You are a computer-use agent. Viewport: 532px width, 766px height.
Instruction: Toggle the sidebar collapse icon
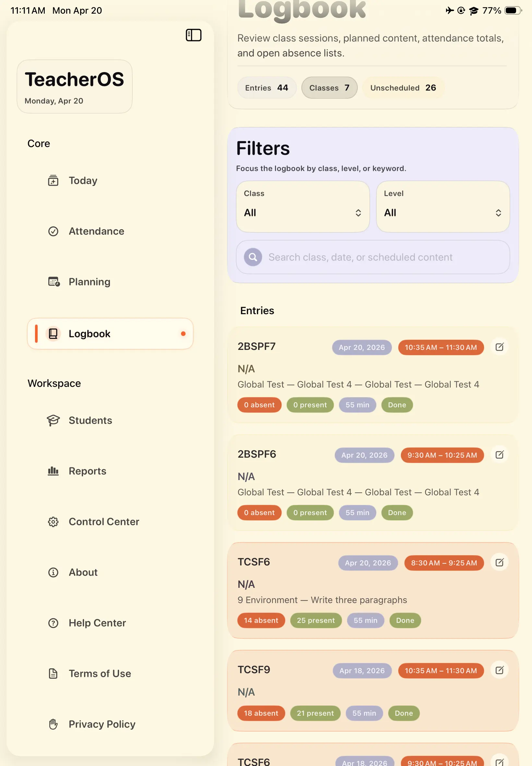click(193, 35)
